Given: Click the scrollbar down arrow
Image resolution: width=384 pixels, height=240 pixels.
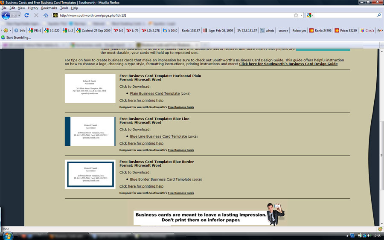Looking at the screenshot, I should tap(381, 224).
